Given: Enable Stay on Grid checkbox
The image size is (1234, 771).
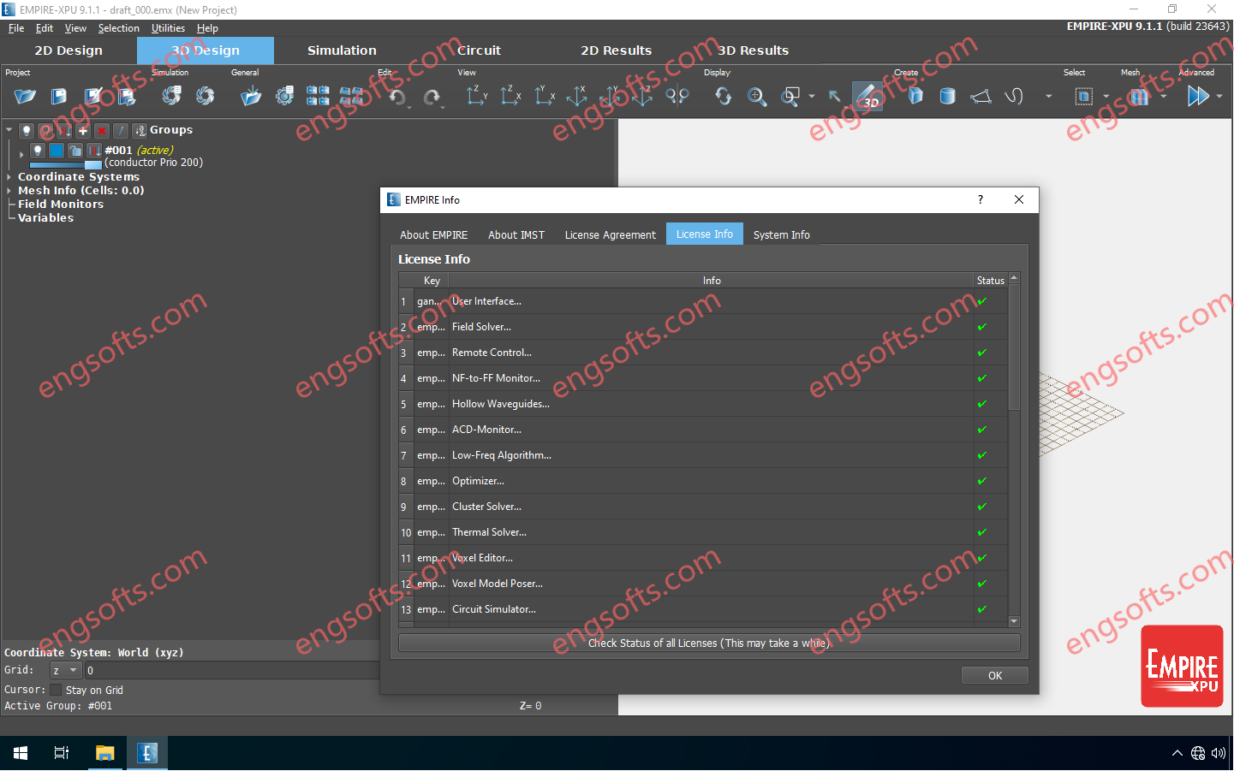Looking at the screenshot, I should (56, 690).
